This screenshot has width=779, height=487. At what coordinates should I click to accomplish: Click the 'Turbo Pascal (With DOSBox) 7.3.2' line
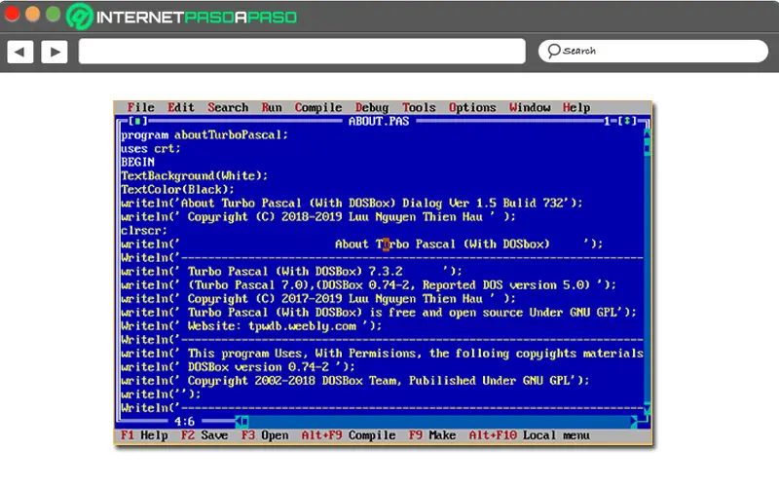tap(291, 272)
